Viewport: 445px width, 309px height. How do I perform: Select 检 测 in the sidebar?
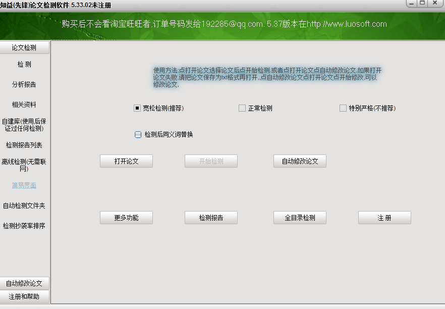coord(24,65)
